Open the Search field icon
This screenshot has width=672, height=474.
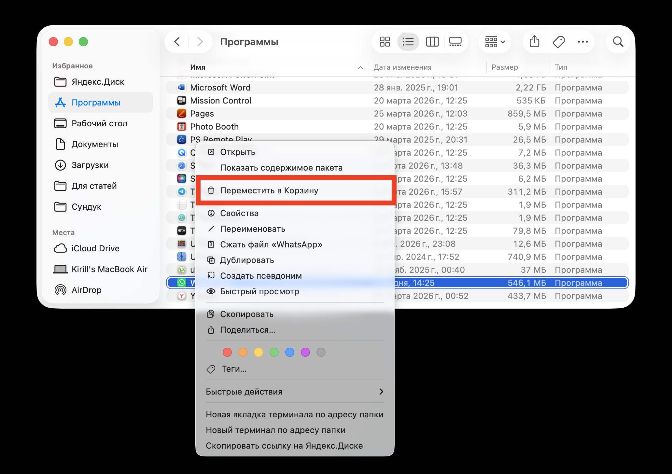(618, 42)
